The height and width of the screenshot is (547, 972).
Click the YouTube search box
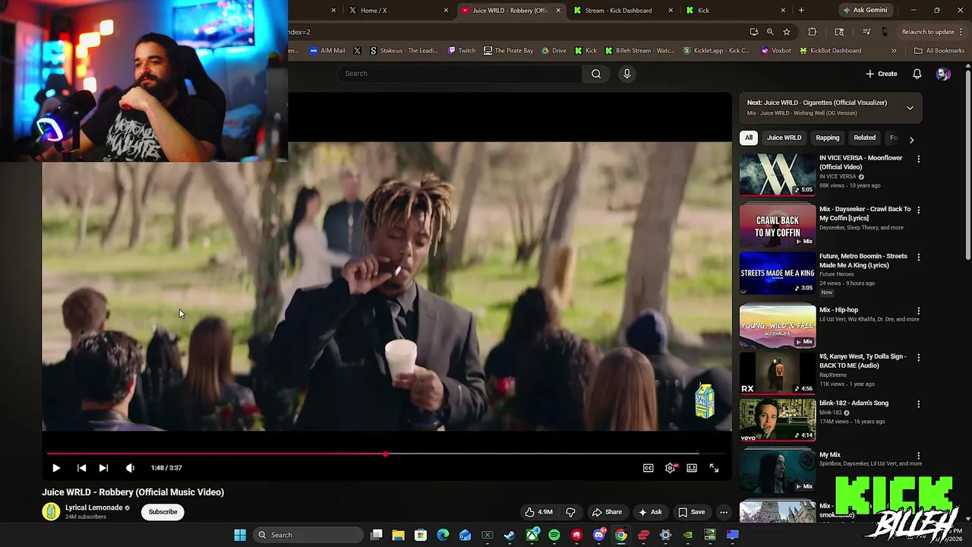tap(459, 74)
